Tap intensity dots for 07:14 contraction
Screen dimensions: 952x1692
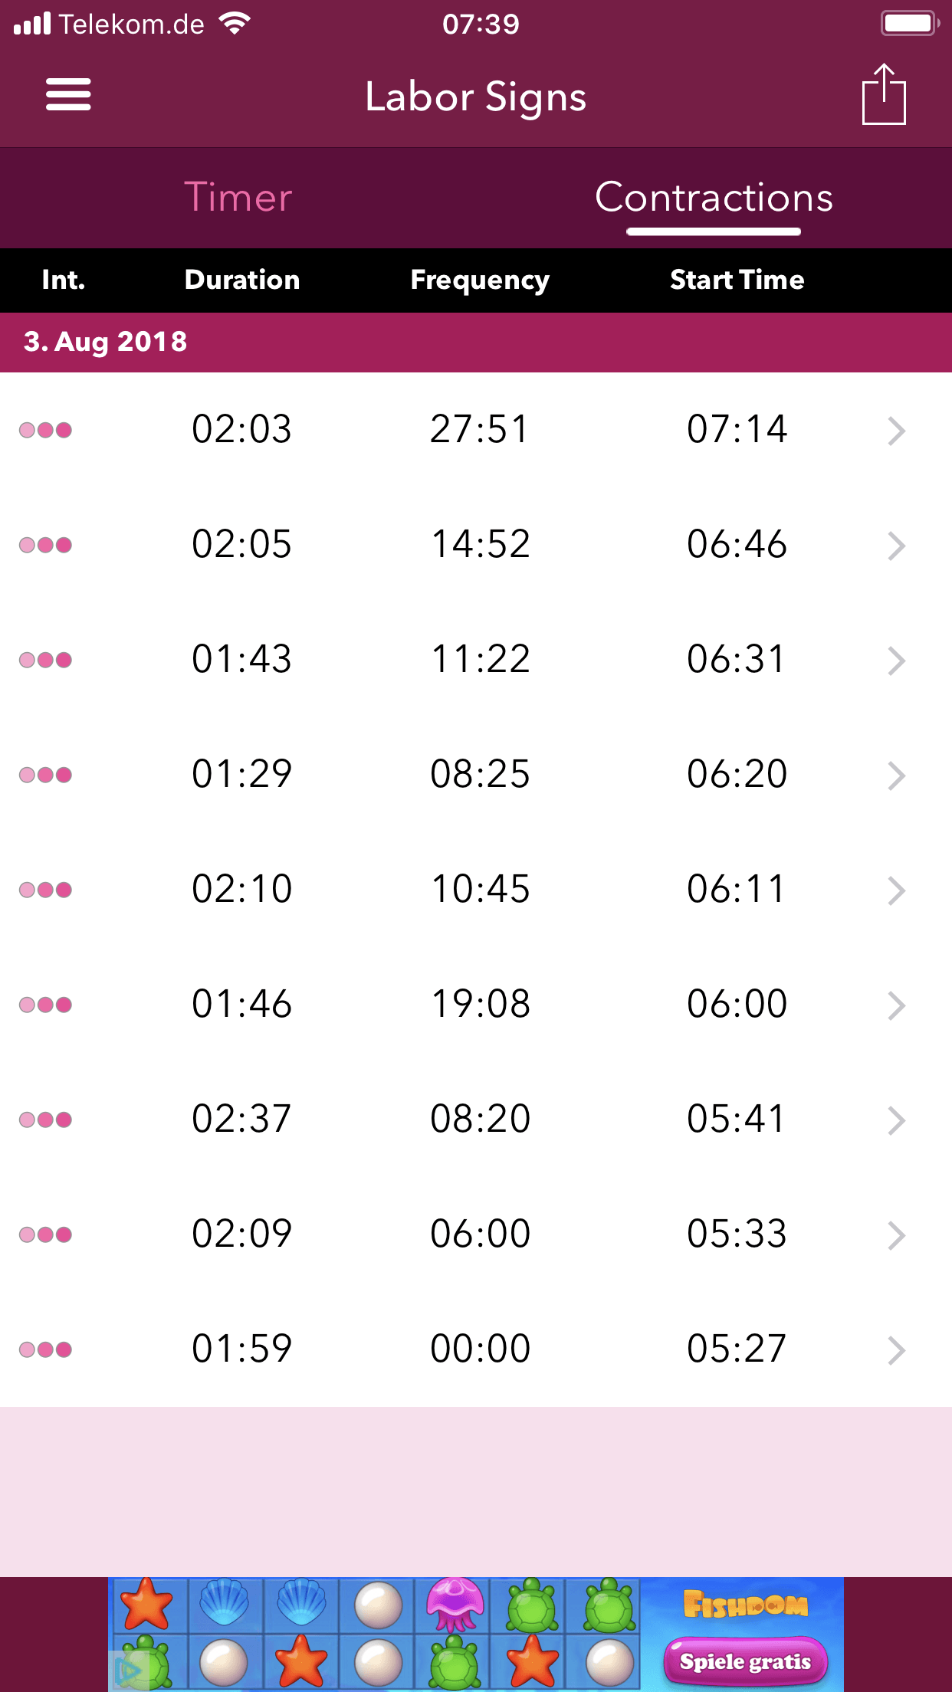(x=46, y=430)
